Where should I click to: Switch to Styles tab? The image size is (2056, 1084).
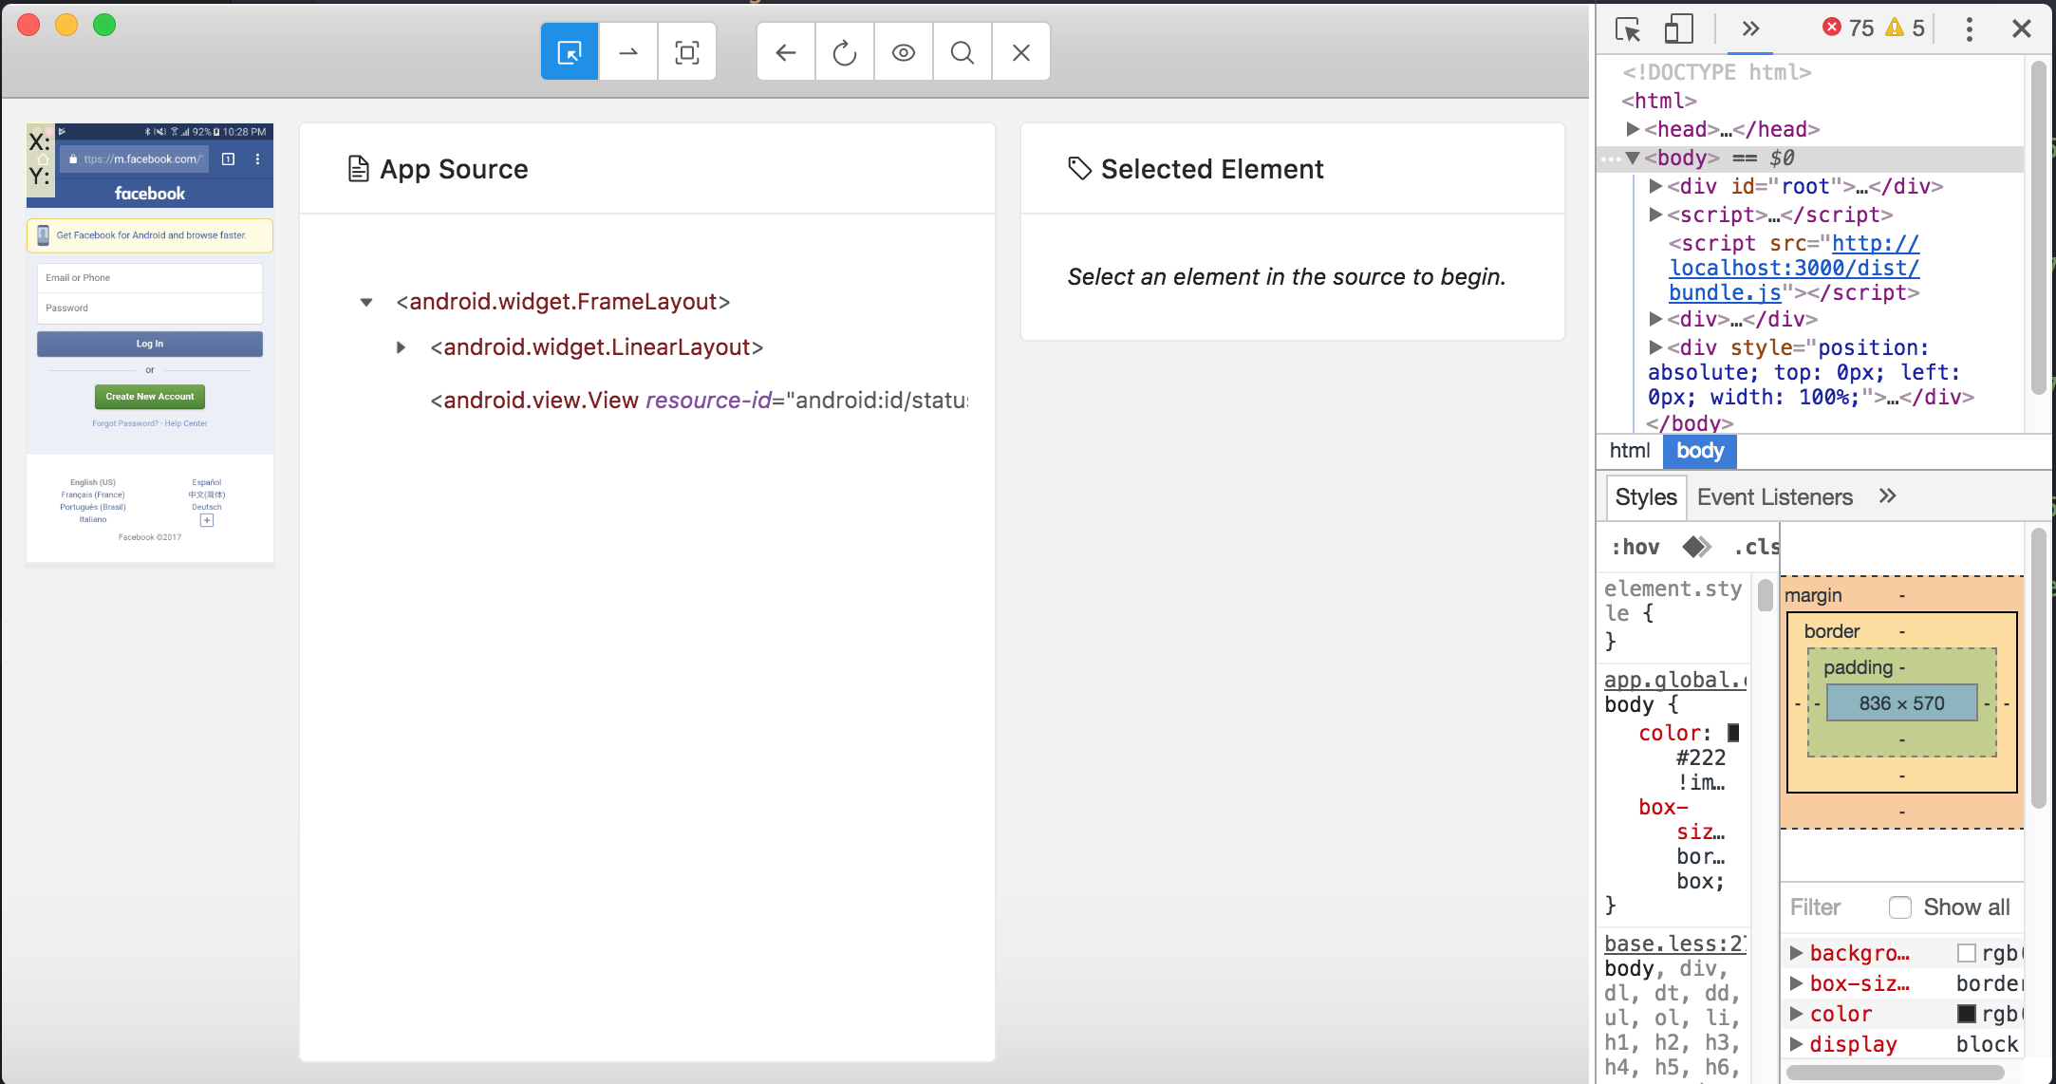[1646, 497]
